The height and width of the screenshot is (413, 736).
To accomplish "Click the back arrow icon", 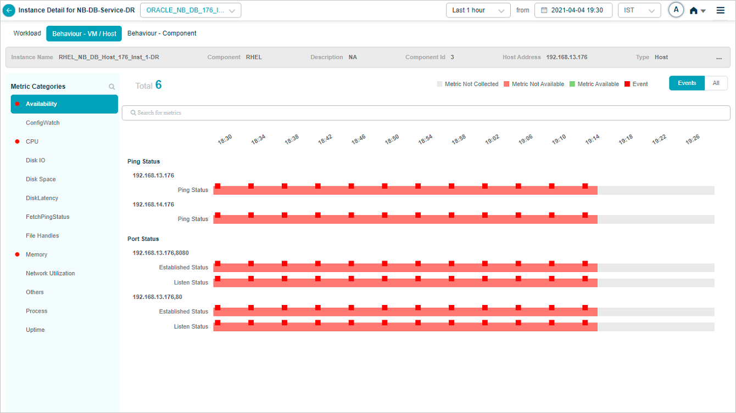I will [9, 10].
